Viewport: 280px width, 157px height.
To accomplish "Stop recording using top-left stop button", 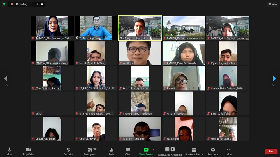I will (42, 4).
